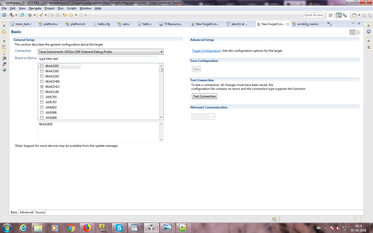The width and height of the screenshot is (373, 233).
Task: Expand the Search flashlight dropdown arrow
Action: click(x=46, y=15)
